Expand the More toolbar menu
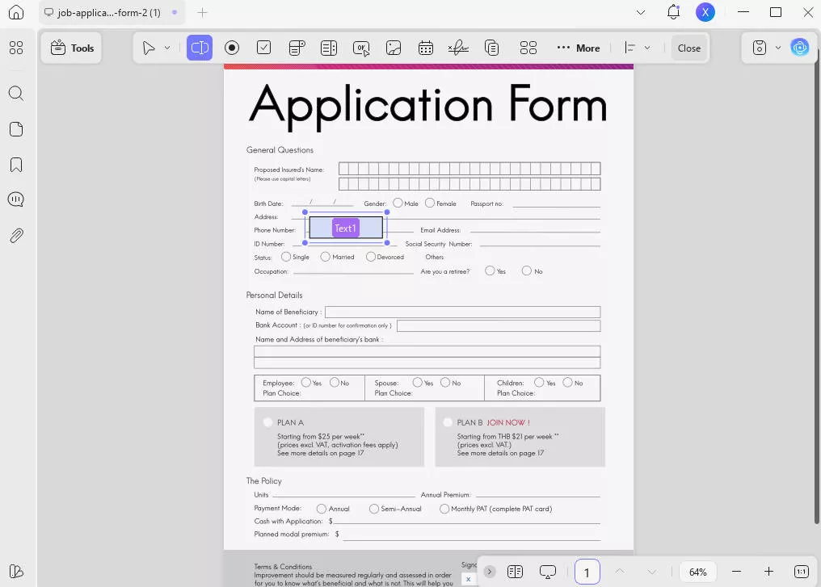Viewport: 821px width, 587px height. click(x=579, y=48)
